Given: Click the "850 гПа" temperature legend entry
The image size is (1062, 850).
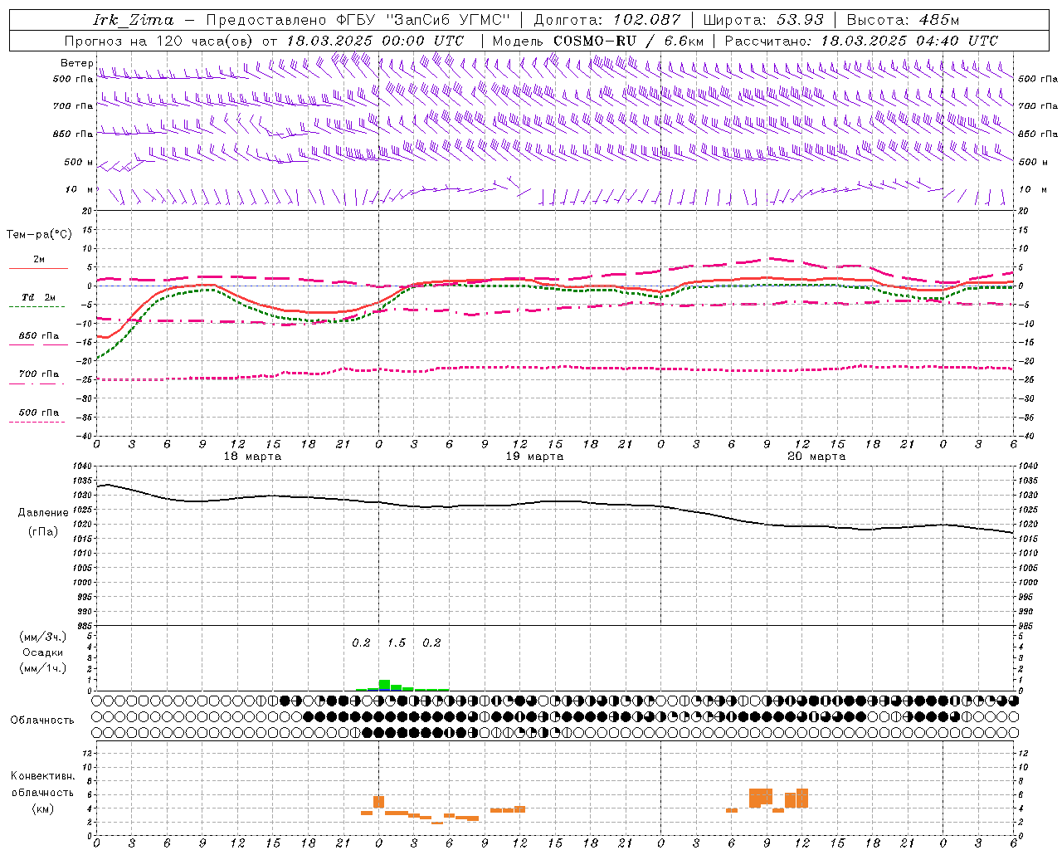Looking at the screenshot, I should 38,336.
